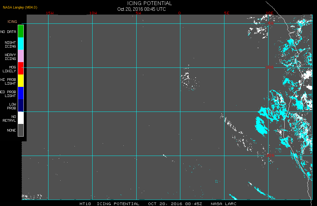Click the NASA Langley (M04.0) label
317x206 pixels.
click(20, 7)
